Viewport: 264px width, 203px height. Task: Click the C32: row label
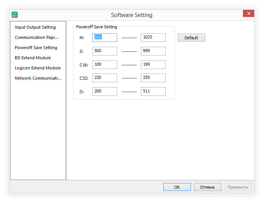point(84,78)
